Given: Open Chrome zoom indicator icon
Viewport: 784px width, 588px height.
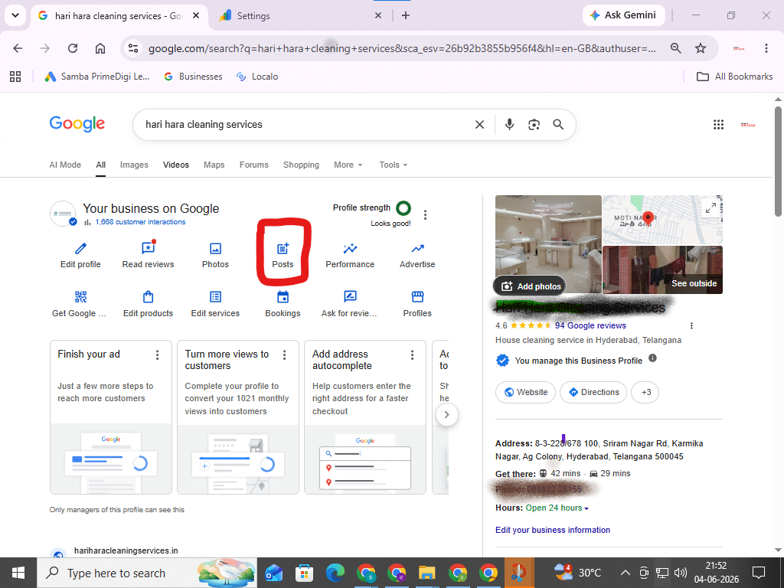Looking at the screenshot, I should click(675, 48).
